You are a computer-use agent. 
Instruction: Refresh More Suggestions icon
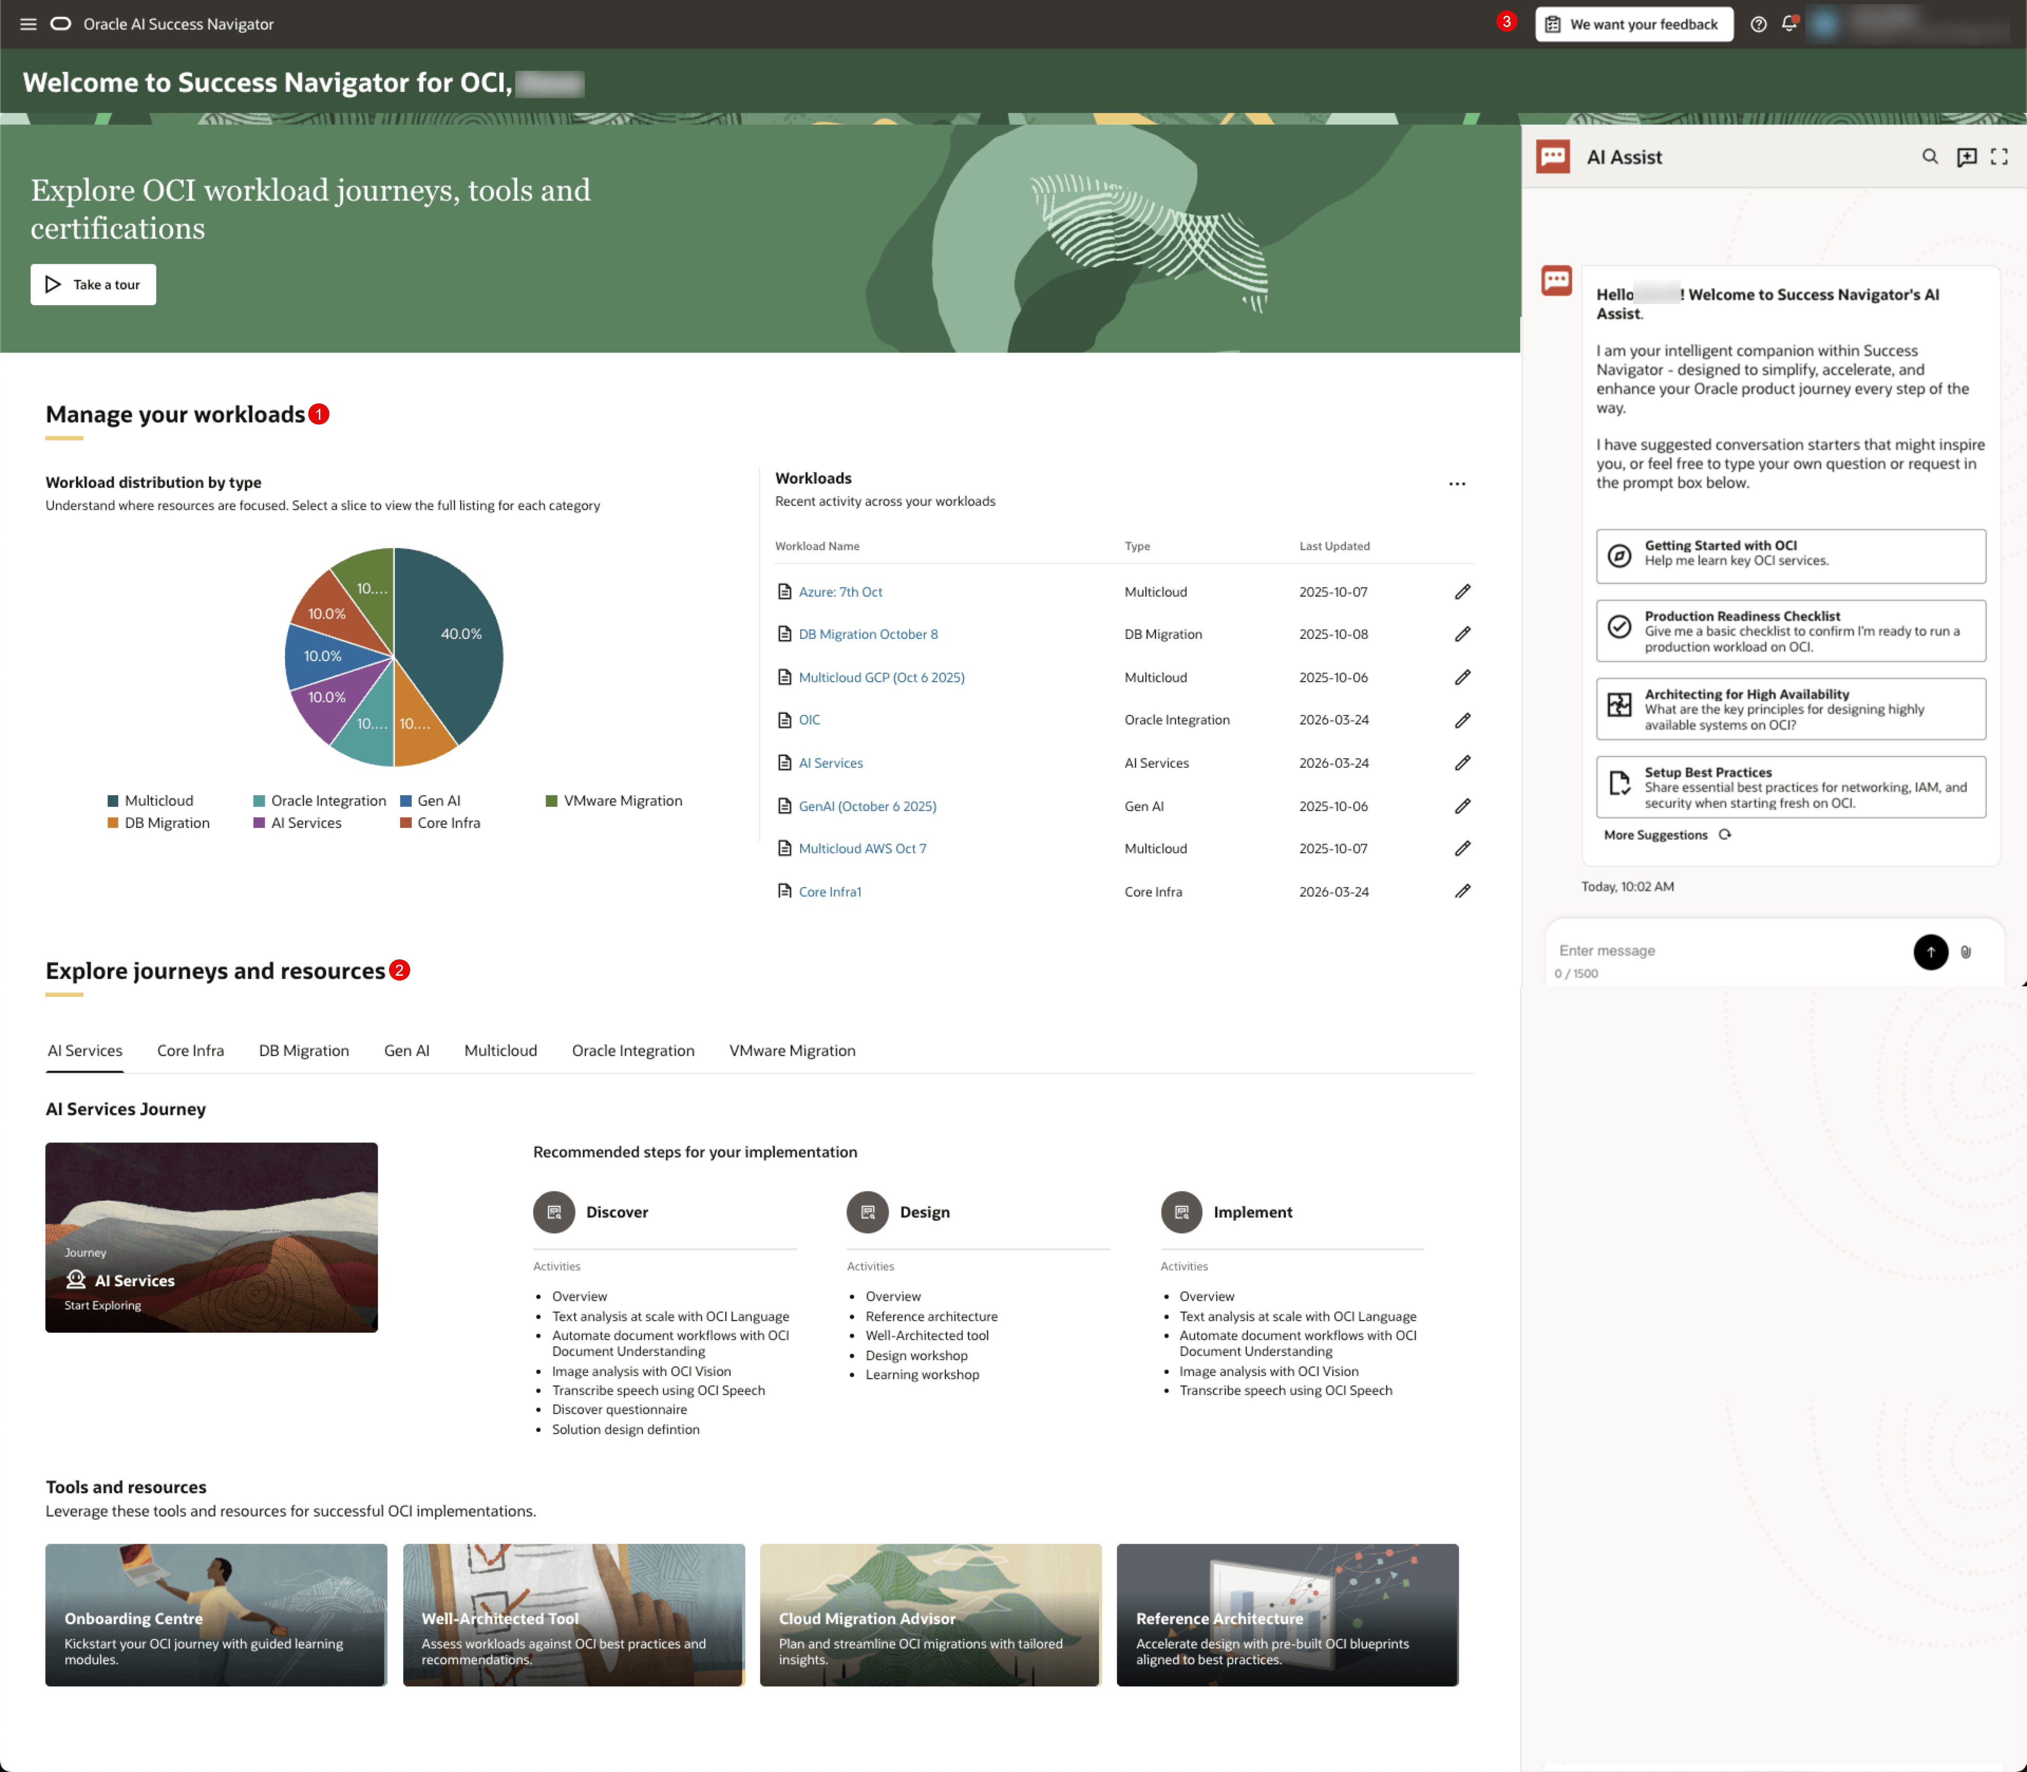point(1725,835)
